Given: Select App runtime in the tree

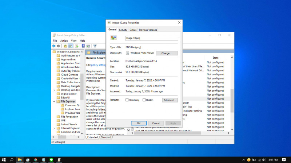Looking at the screenshot, I should tap(68, 59).
